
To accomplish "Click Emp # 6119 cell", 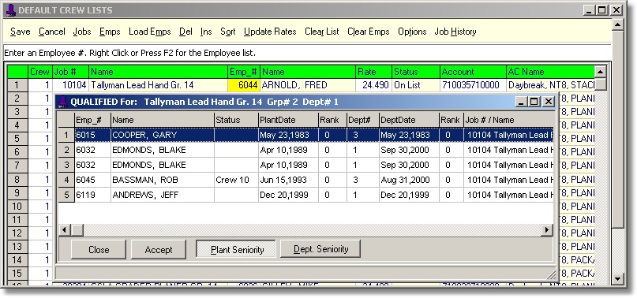I will [92, 195].
